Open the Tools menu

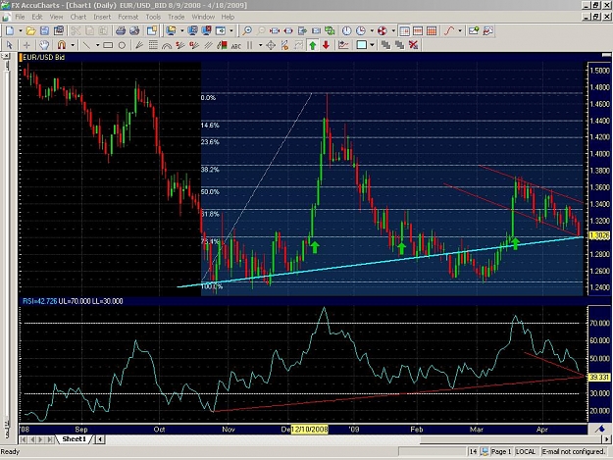pos(153,17)
